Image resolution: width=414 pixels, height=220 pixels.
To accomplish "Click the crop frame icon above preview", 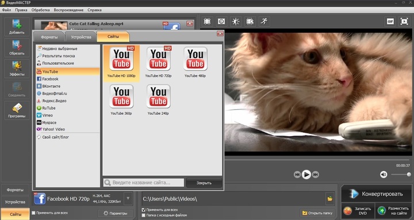I will pos(207,21).
